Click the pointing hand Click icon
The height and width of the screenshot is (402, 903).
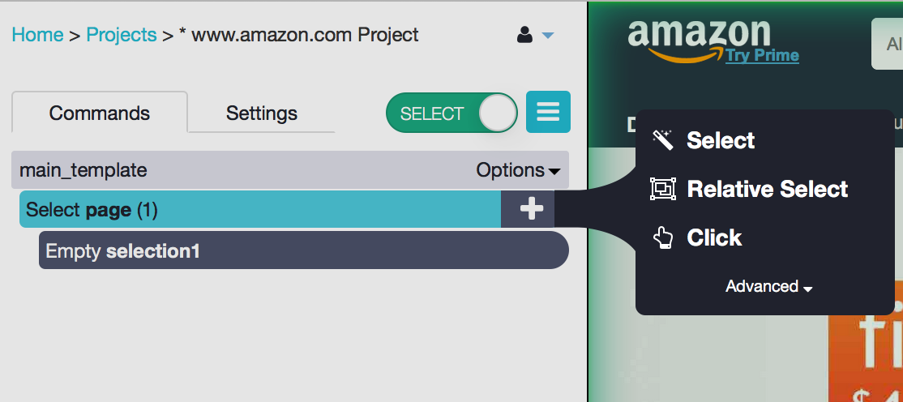[663, 237]
